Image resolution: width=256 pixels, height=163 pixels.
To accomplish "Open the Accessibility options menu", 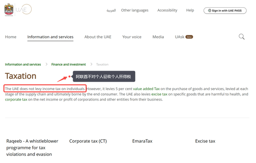I will (x=167, y=10).
